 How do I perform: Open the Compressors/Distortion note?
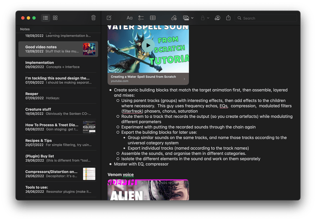click(58, 174)
